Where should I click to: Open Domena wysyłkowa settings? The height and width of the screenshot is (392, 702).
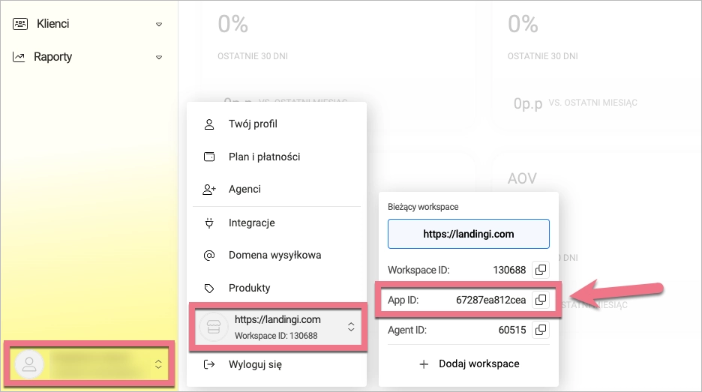[x=274, y=255]
